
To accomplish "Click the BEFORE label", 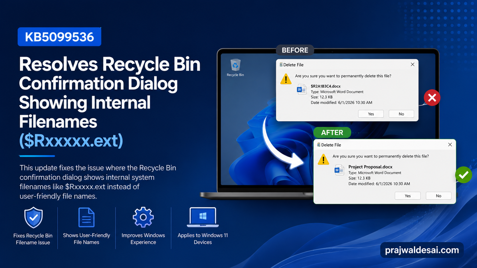I will click(295, 50).
